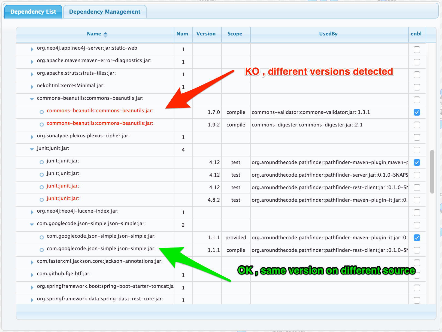The width and height of the screenshot is (442, 332).
Task: Collapse junit:junit:jar parent row
Action: tap(32, 149)
